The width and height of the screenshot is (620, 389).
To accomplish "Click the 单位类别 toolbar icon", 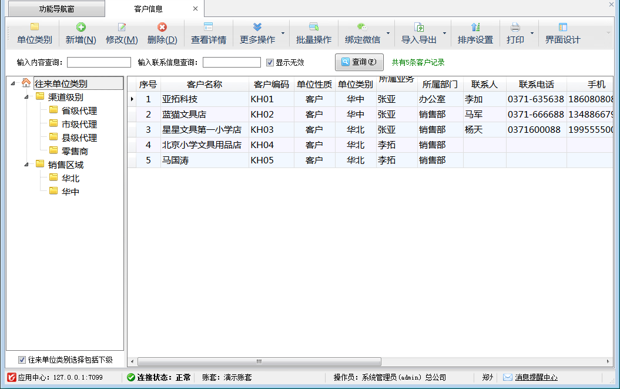I will click(x=35, y=27).
